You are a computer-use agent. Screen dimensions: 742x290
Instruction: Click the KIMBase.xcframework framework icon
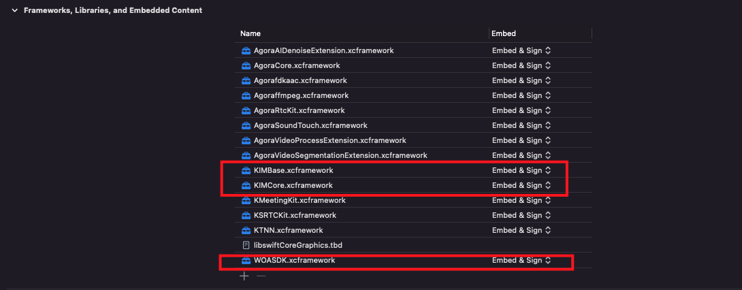246,170
